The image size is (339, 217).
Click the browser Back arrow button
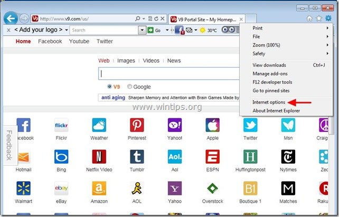(x=11, y=18)
